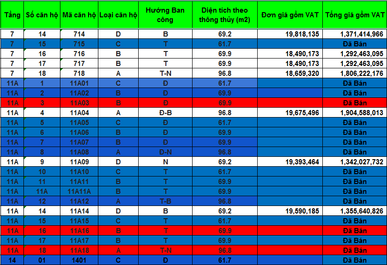The height and width of the screenshot is (265, 387).
Task: Select the 'Mã căn hộ' header cell
Action: (79, 15)
